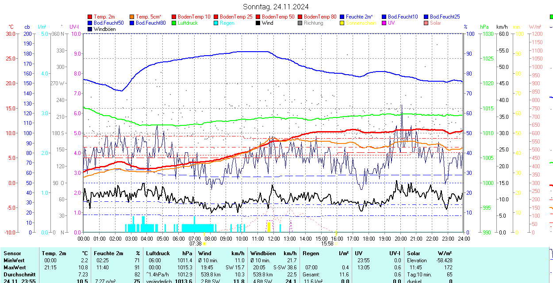Click the green hPa axis unit label

click(x=485, y=27)
